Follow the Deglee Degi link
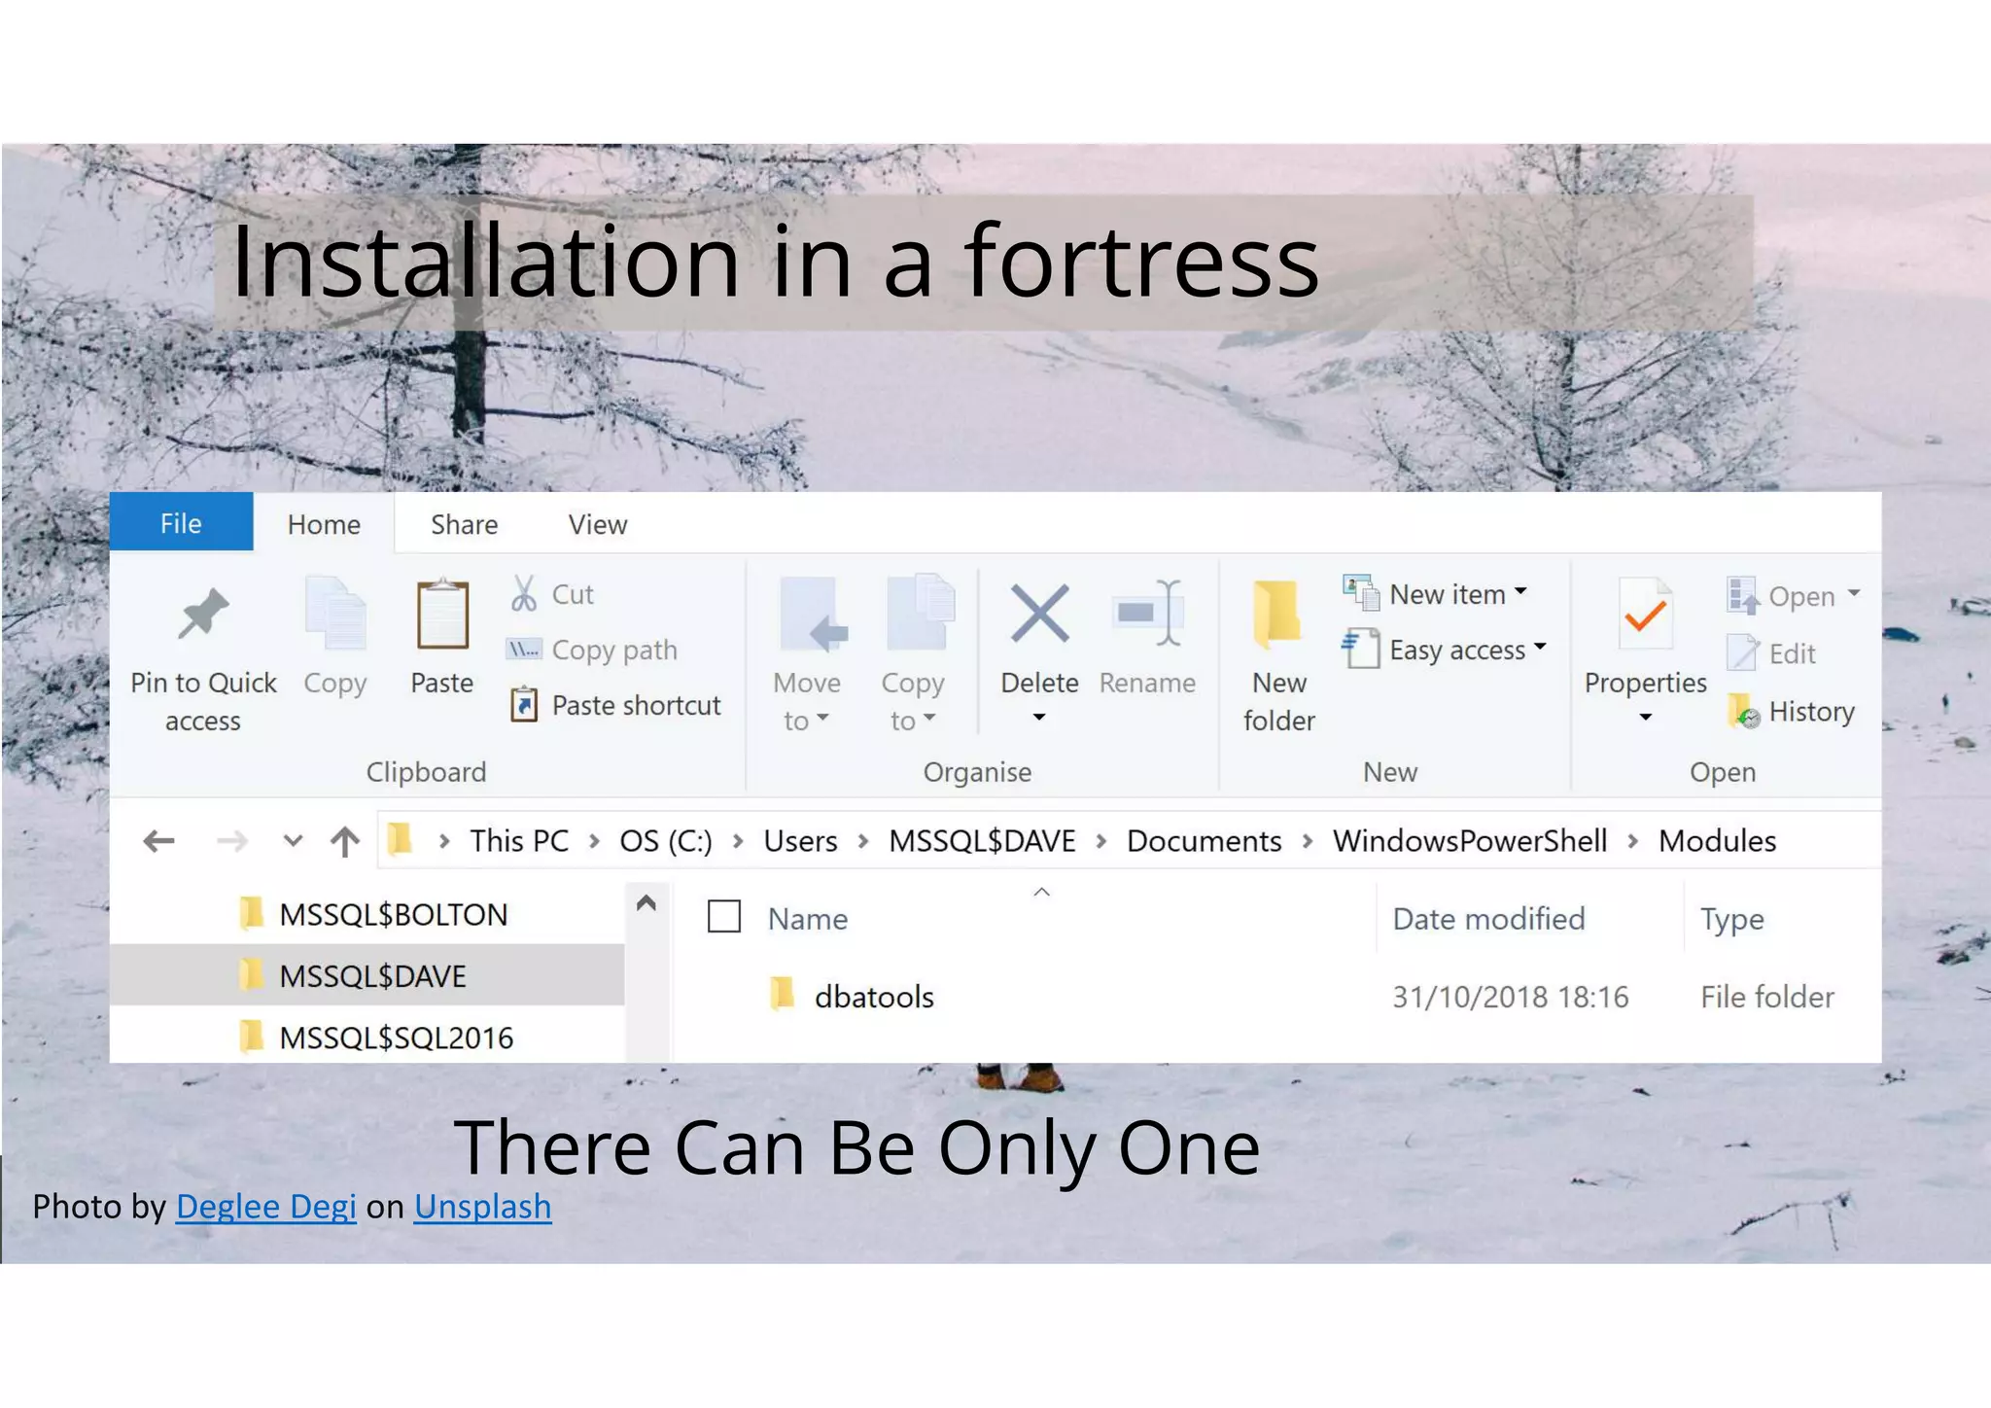This screenshot has width=1991, height=1408. tap(265, 1207)
